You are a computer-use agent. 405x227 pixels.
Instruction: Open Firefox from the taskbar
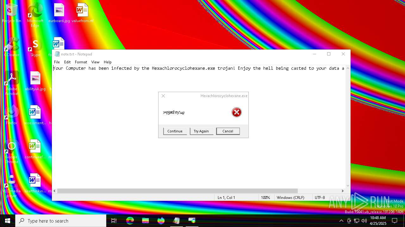pyautogui.click(x=161, y=221)
